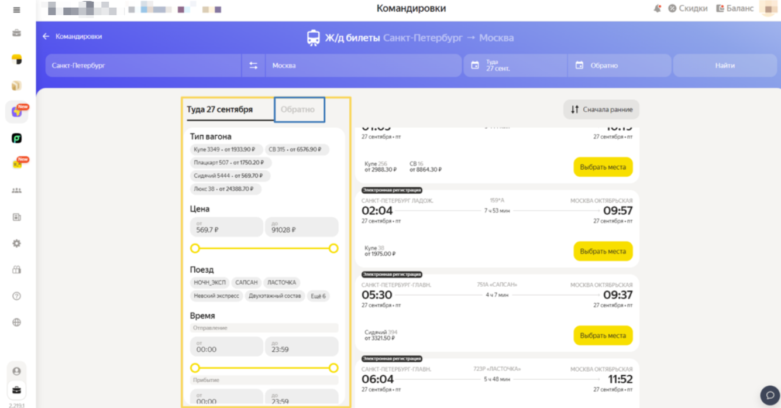Toggle the САПСАН train filter chip
This screenshot has width=781, height=408.
click(246, 282)
